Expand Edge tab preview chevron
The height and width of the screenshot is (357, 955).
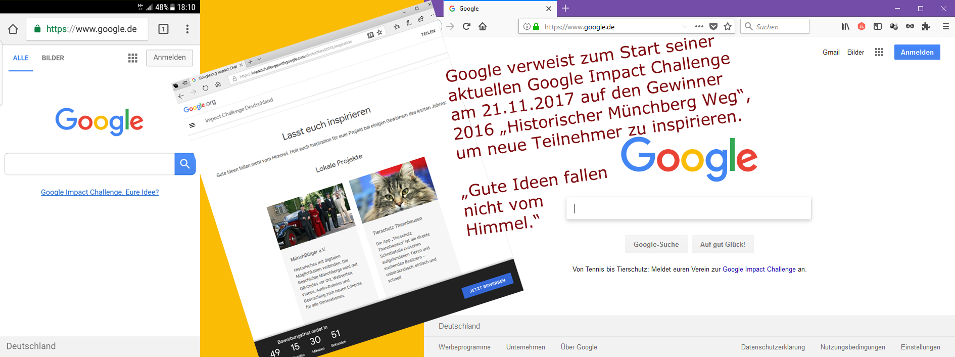(259, 59)
